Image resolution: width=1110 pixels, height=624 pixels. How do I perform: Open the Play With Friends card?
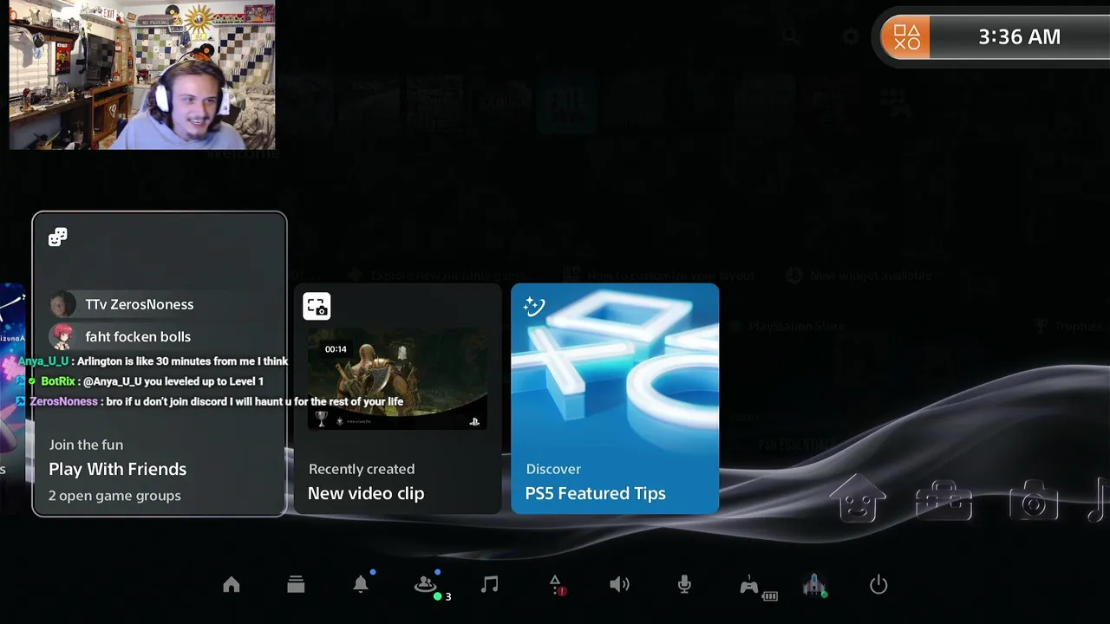[x=160, y=364]
